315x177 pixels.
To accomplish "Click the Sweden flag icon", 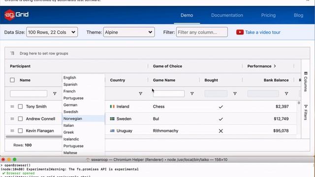I will 112,119.
